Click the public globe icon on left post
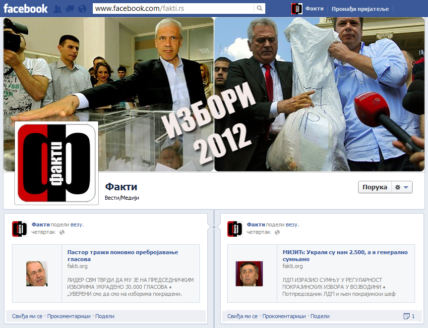The width and height of the screenshot is (428, 328). coord(61,232)
